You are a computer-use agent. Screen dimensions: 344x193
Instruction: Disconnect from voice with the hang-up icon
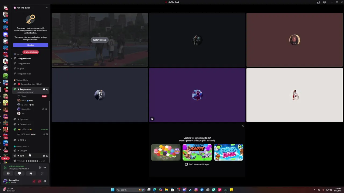pos(45,168)
